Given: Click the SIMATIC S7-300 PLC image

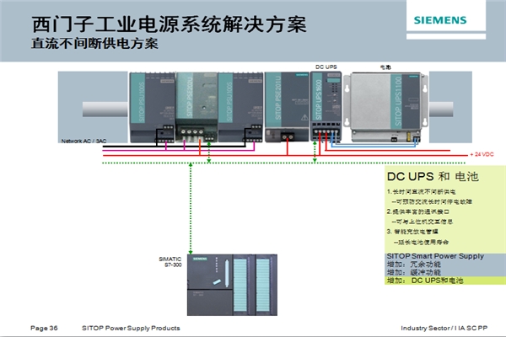Looking at the screenshot, I should [232, 285].
